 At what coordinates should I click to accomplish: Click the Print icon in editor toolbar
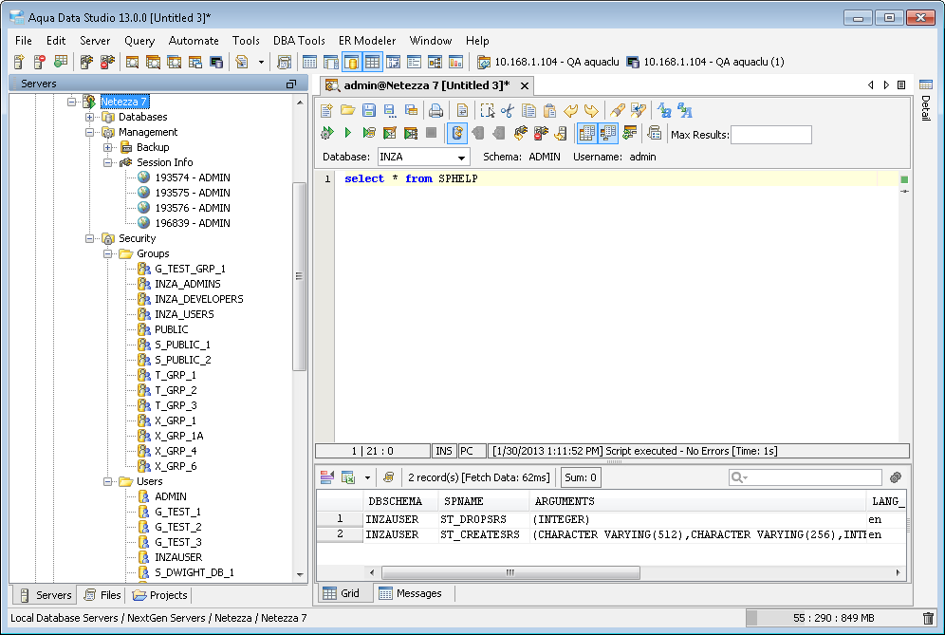[x=435, y=110]
